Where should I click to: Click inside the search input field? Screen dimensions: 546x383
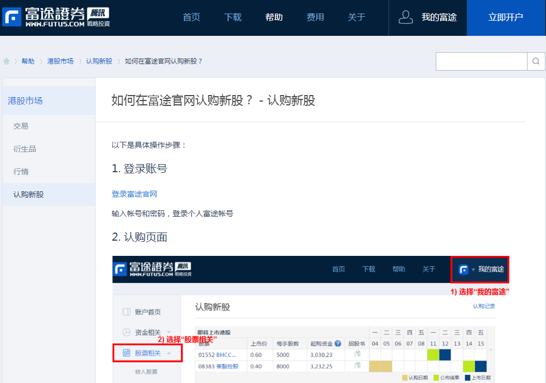pyautogui.click(x=481, y=61)
